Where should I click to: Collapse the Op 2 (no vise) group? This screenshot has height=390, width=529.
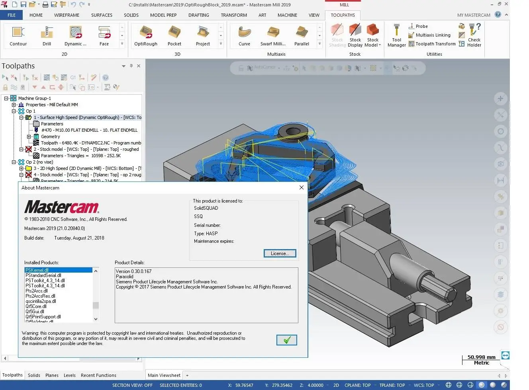tap(14, 162)
